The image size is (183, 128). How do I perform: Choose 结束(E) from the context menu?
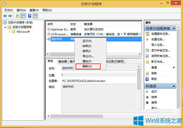(91, 46)
